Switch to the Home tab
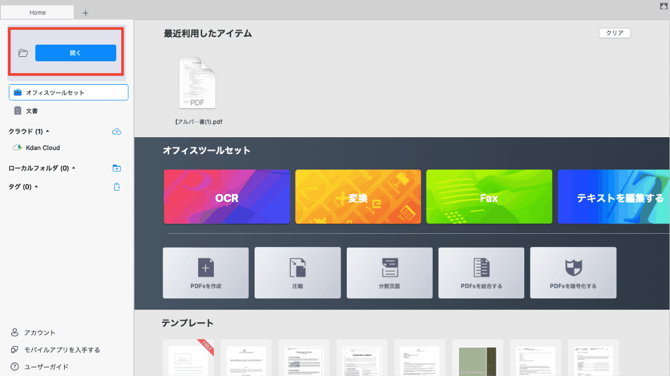The height and width of the screenshot is (376, 670). [37, 12]
